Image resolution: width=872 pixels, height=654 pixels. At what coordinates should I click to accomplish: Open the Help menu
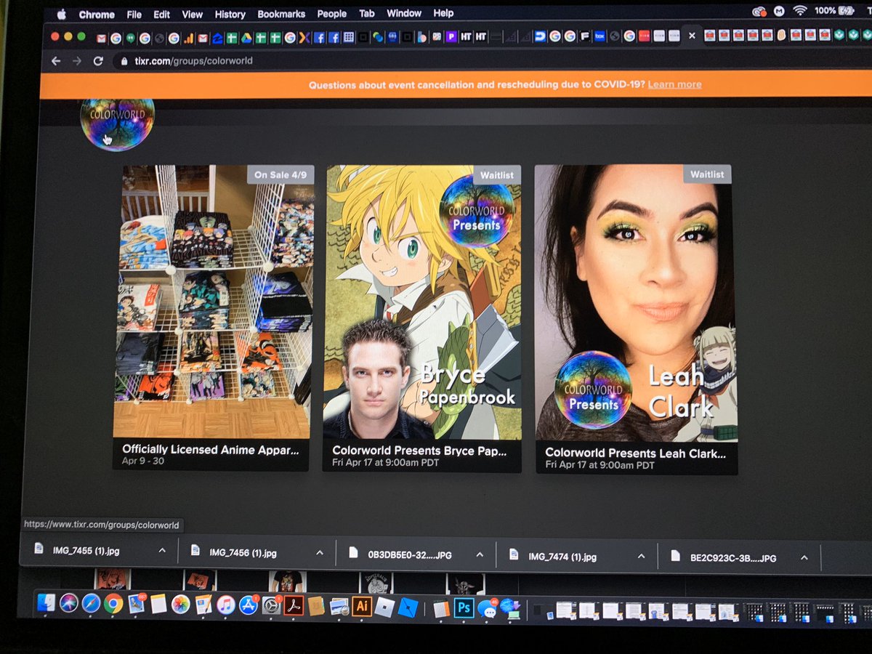[443, 13]
